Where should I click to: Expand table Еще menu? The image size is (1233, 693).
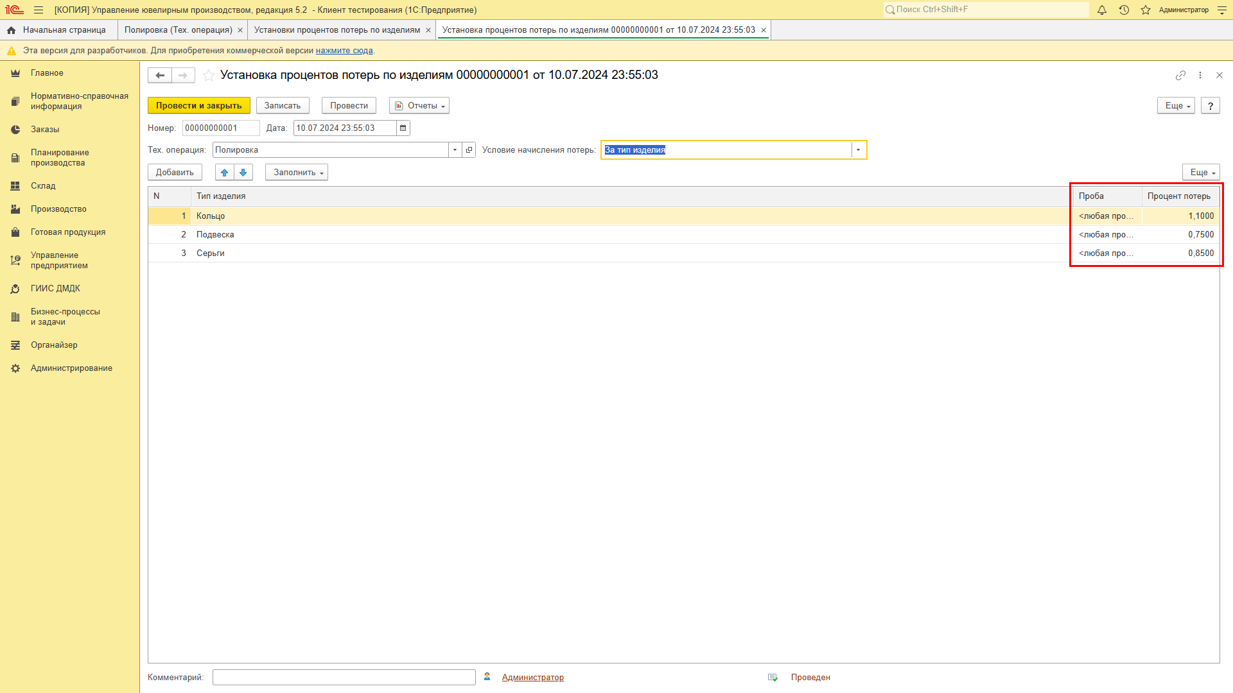[x=1201, y=173]
